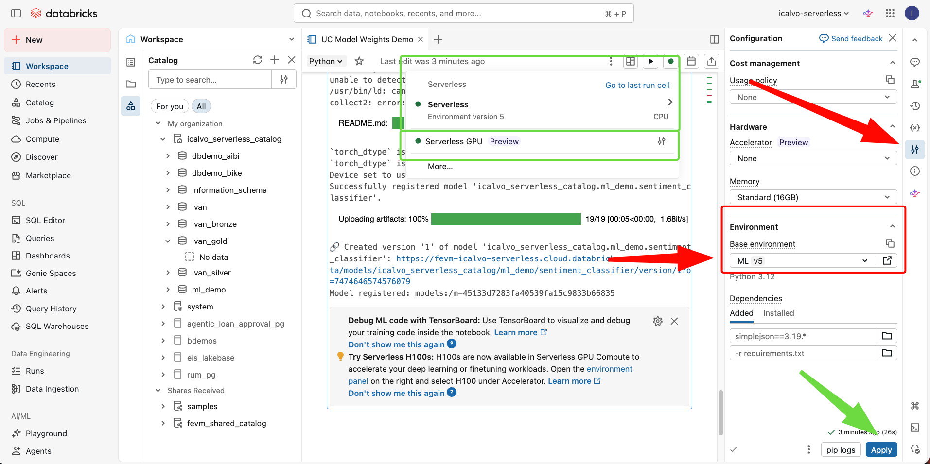Copy the Base environment setting icon

pos(890,243)
